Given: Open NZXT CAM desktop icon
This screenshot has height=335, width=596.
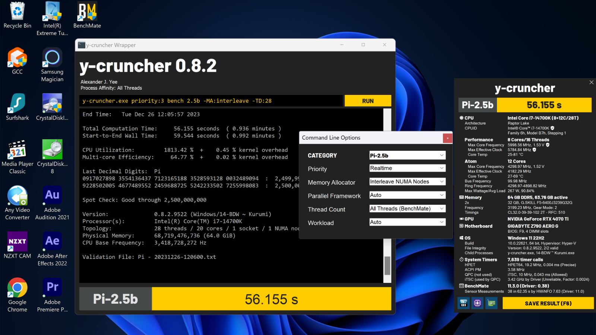Looking at the screenshot, I should [x=17, y=246].
